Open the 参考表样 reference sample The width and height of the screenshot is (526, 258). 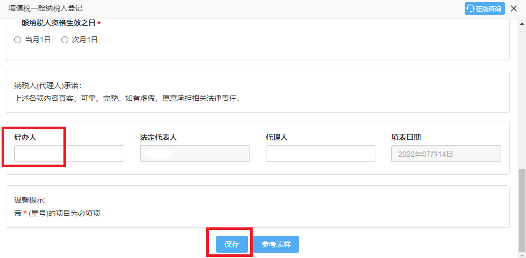point(276,244)
